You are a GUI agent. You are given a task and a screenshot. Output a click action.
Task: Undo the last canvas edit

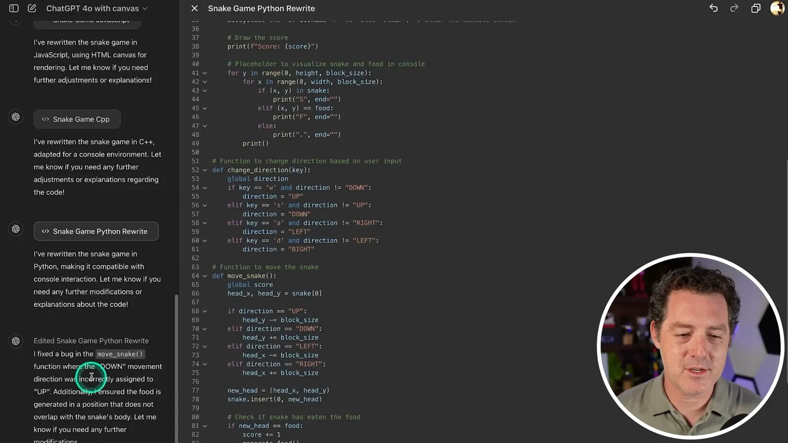713,8
